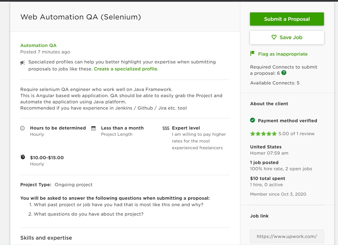Click the About the client heading

click(269, 104)
